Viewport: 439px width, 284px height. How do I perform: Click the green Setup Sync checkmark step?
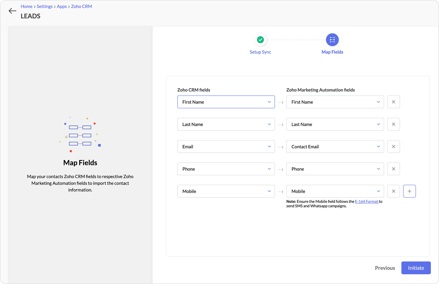260,40
